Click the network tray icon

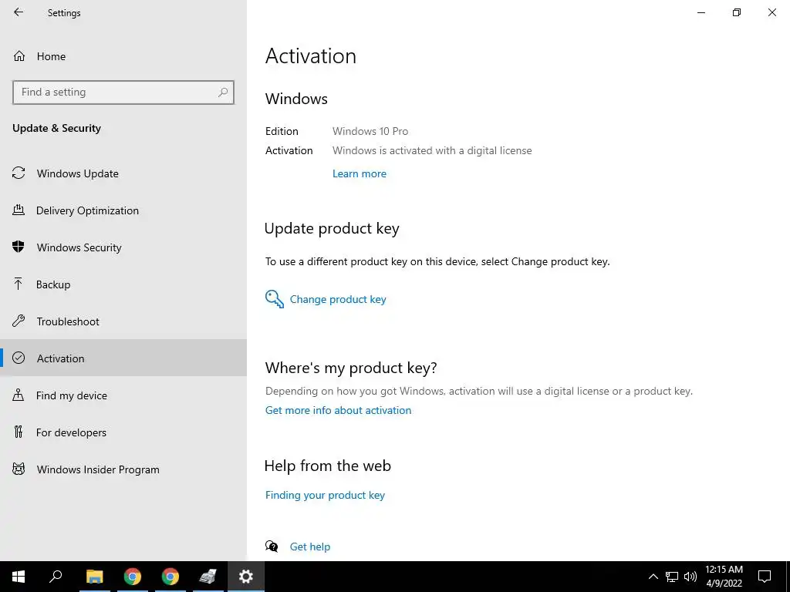pyautogui.click(x=672, y=577)
